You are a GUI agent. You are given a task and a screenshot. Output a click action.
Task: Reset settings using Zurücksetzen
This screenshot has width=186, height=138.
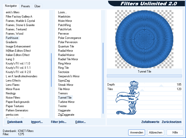tap(171, 122)
